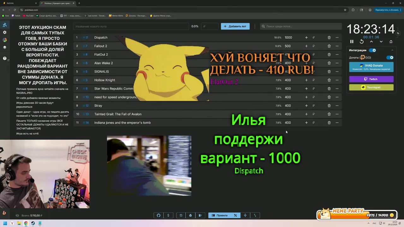Viewport: 404px width, 227px height.
Task: Open more options for Tainted Grail lot
Action: click(337, 114)
